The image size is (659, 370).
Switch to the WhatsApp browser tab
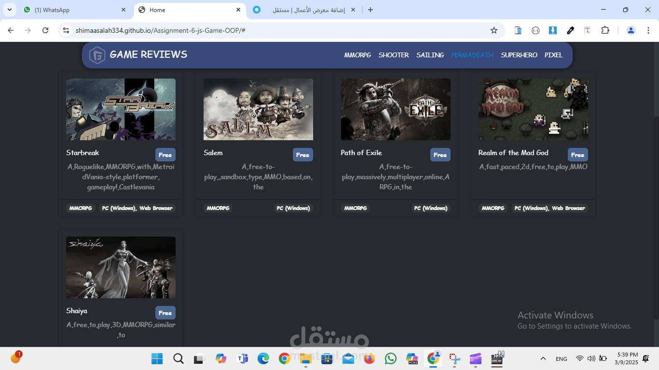pos(75,10)
